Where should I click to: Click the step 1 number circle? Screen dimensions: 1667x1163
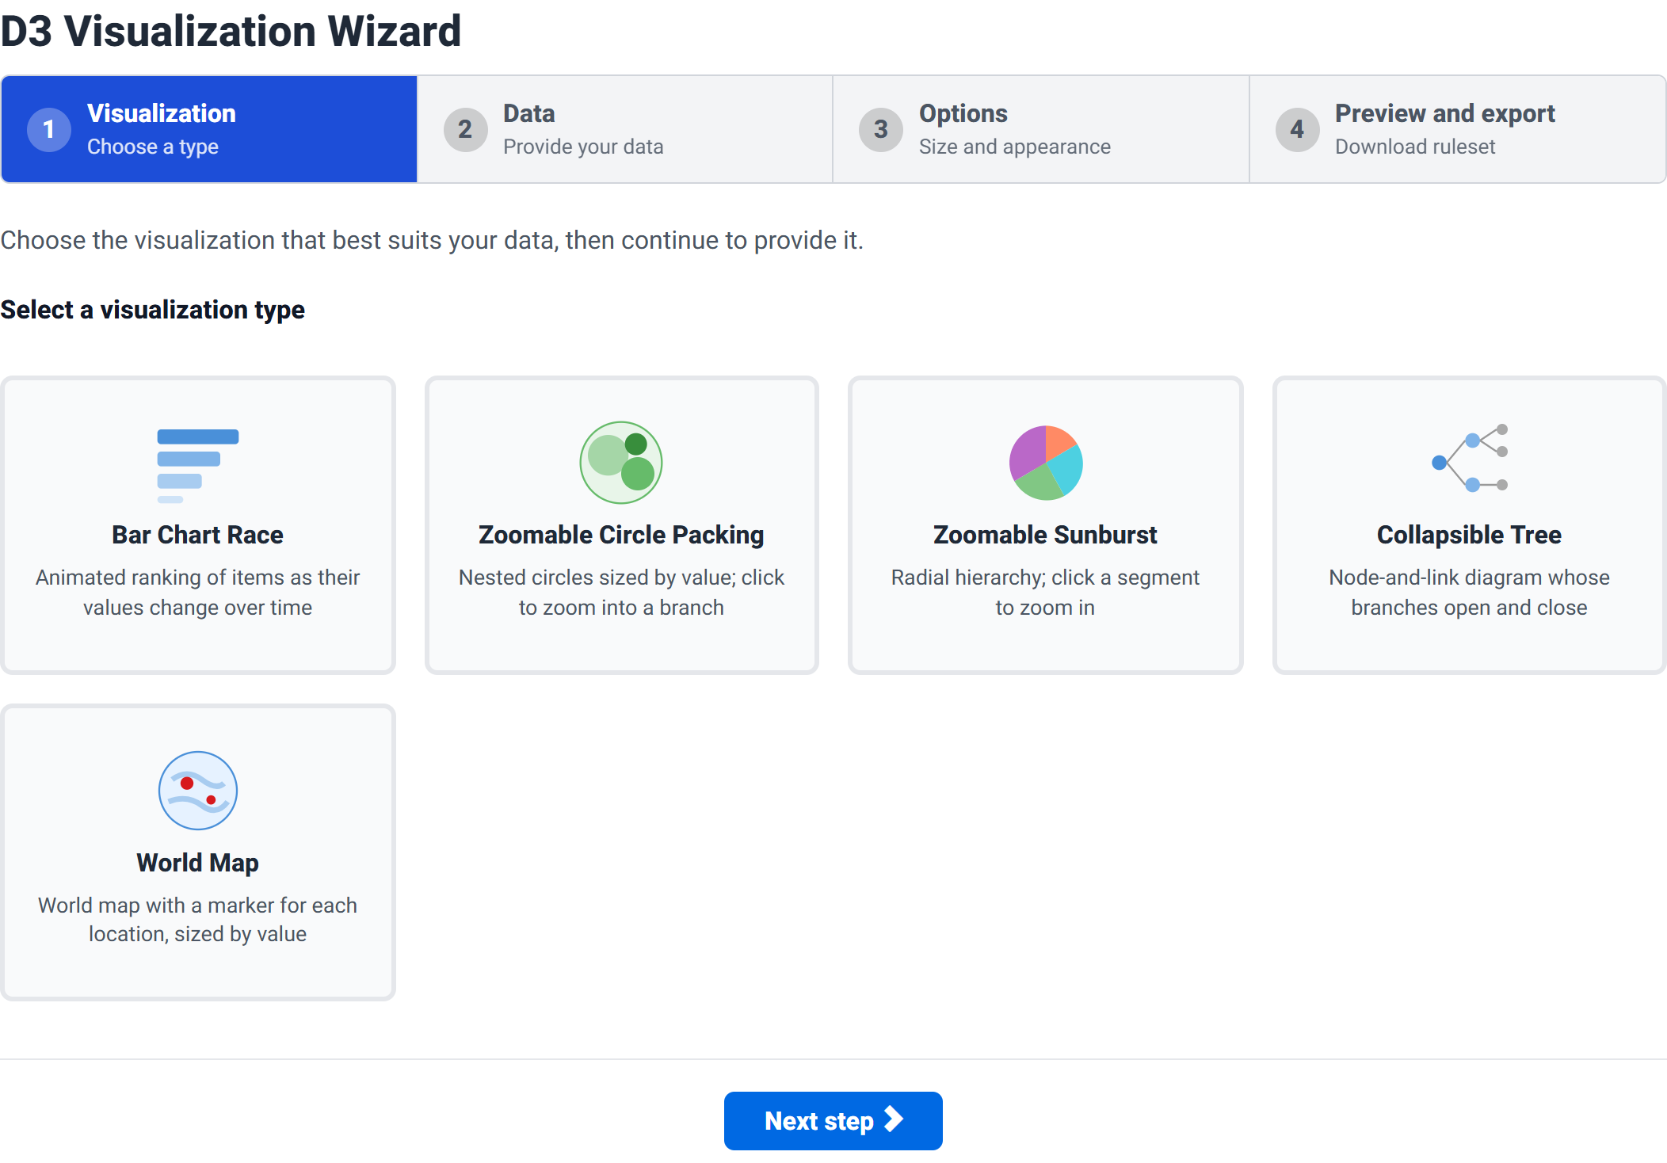(x=49, y=129)
